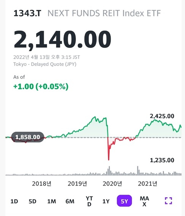
Task: Click the +1.00 (+0.05%) change value
Action: click(x=41, y=86)
